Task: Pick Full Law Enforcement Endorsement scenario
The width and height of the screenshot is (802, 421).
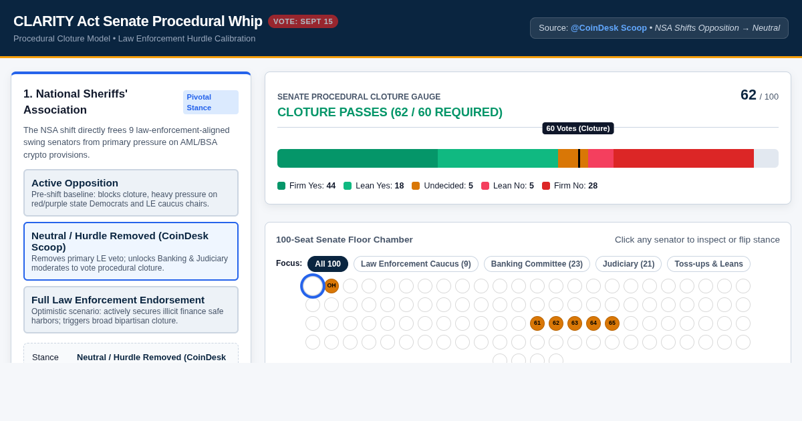Action: [131, 309]
